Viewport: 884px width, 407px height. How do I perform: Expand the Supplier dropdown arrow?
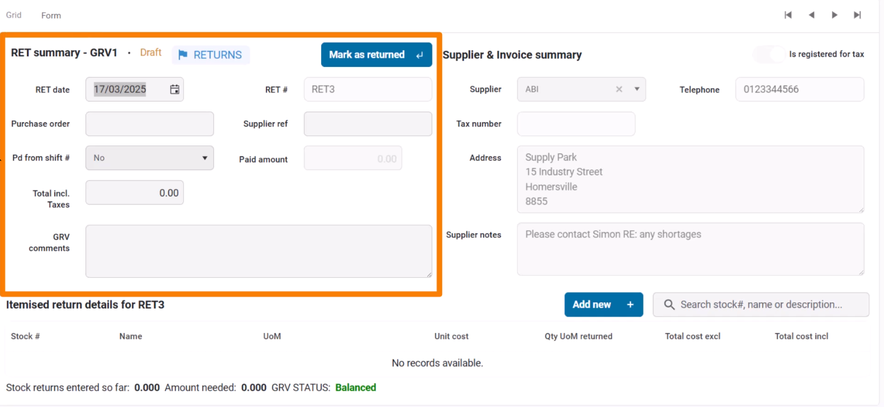click(637, 89)
